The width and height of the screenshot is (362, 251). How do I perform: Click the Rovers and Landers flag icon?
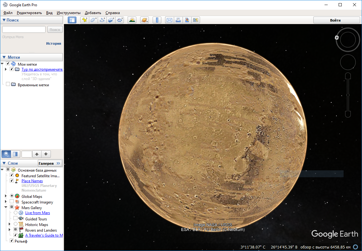(x=21, y=230)
